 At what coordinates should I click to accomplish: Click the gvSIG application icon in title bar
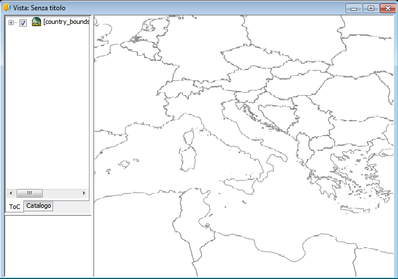click(x=7, y=7)
